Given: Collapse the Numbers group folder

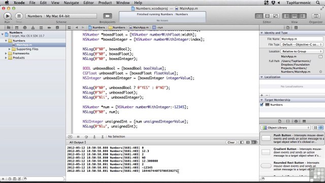Looking at the screenshot, I should tap(6, 41).
